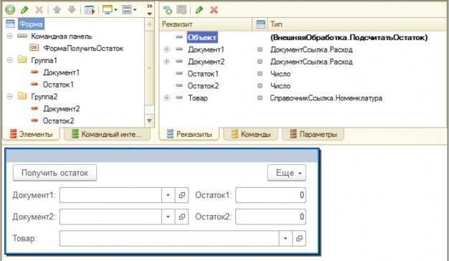Toggle checkbox in Остаток1 attribute row
The image size is (449, 261).
click(260, 74)
